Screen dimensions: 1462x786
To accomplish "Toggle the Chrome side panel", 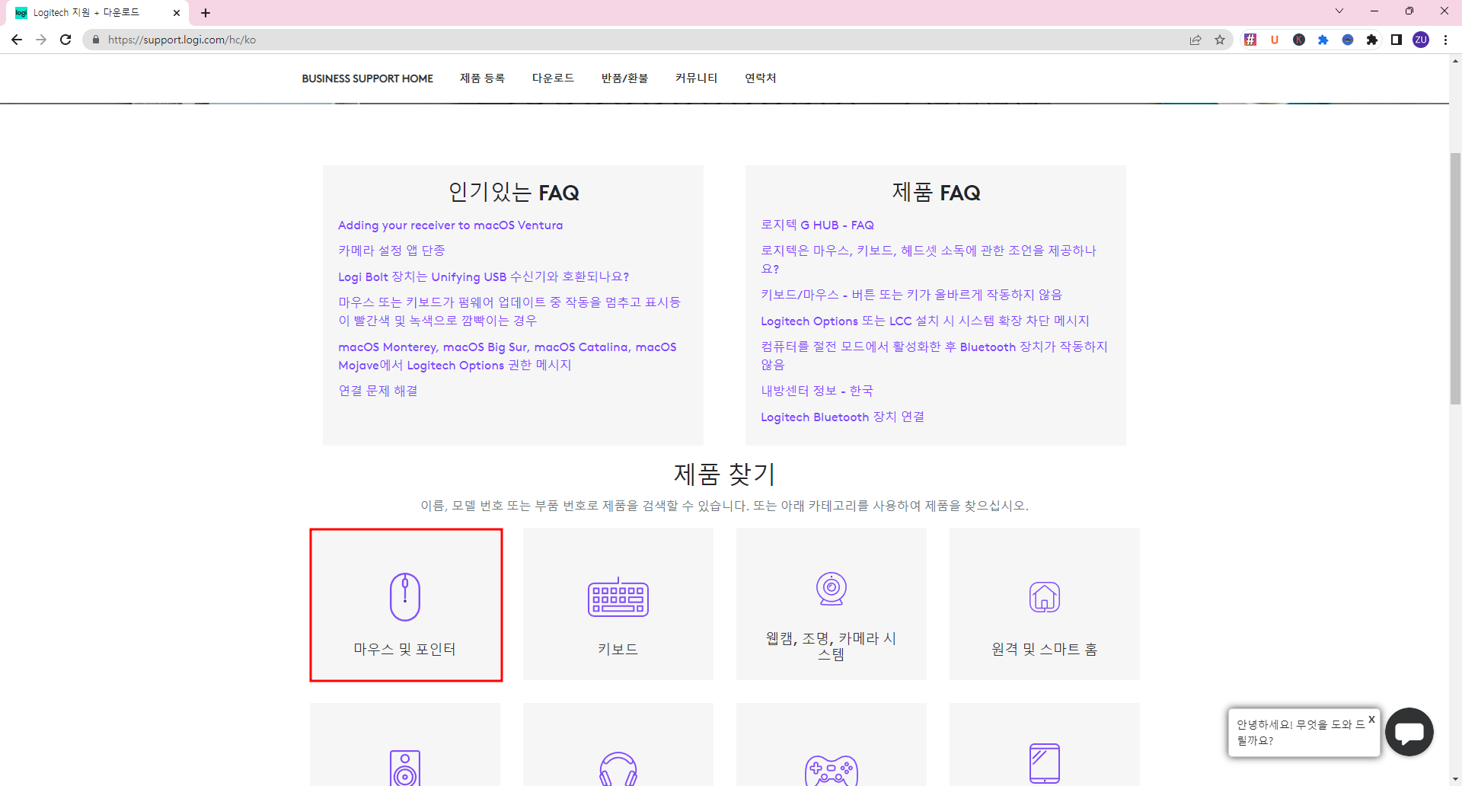I will pos(1397,40).
